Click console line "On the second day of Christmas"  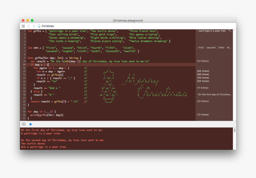tap(63, 140)
